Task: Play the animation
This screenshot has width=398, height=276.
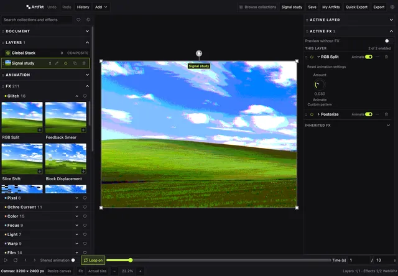Action: click(x=6, y=260)
